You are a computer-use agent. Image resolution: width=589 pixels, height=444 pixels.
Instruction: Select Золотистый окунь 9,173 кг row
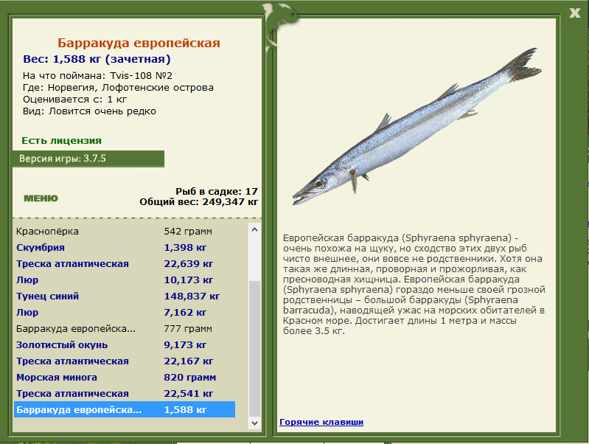pos(125,344)
